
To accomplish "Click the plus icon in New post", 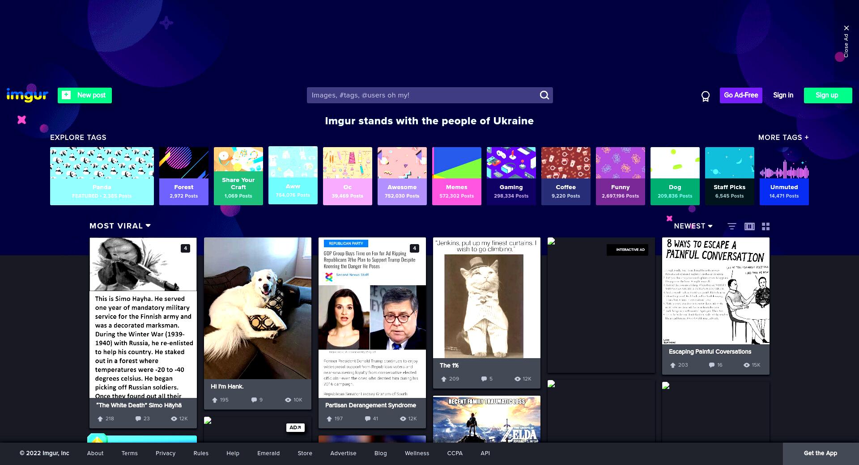I will (x=66, y=95).
